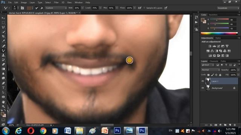
Task: Select the Rectangular Marquee tool
Action: 3,22
